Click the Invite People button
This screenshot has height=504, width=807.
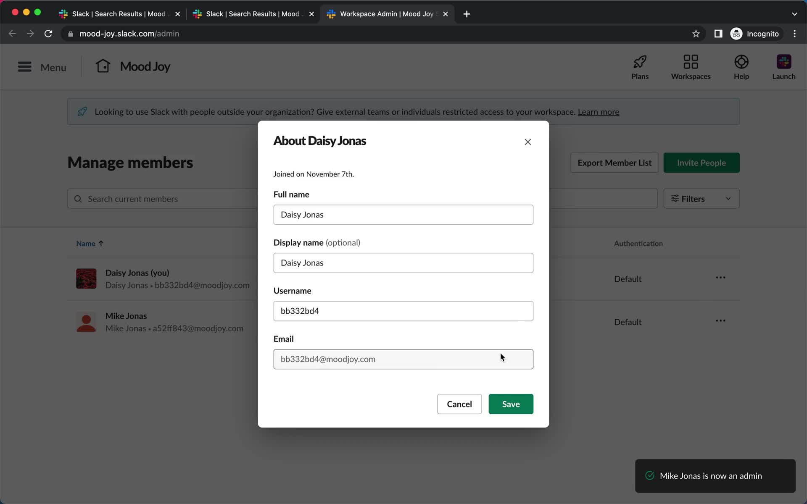click(x=701, y=163)
